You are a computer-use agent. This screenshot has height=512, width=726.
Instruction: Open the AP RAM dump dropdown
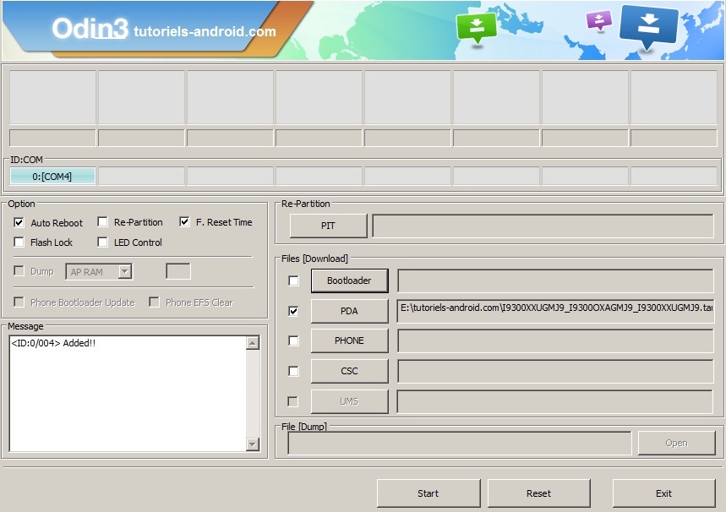tap(124, 272)
